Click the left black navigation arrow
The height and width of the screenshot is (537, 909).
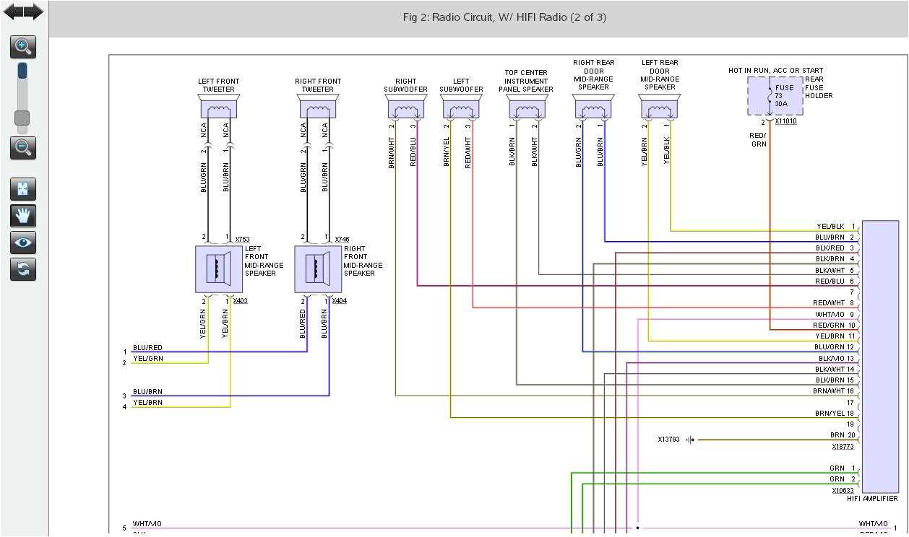[x=11, y=11]
